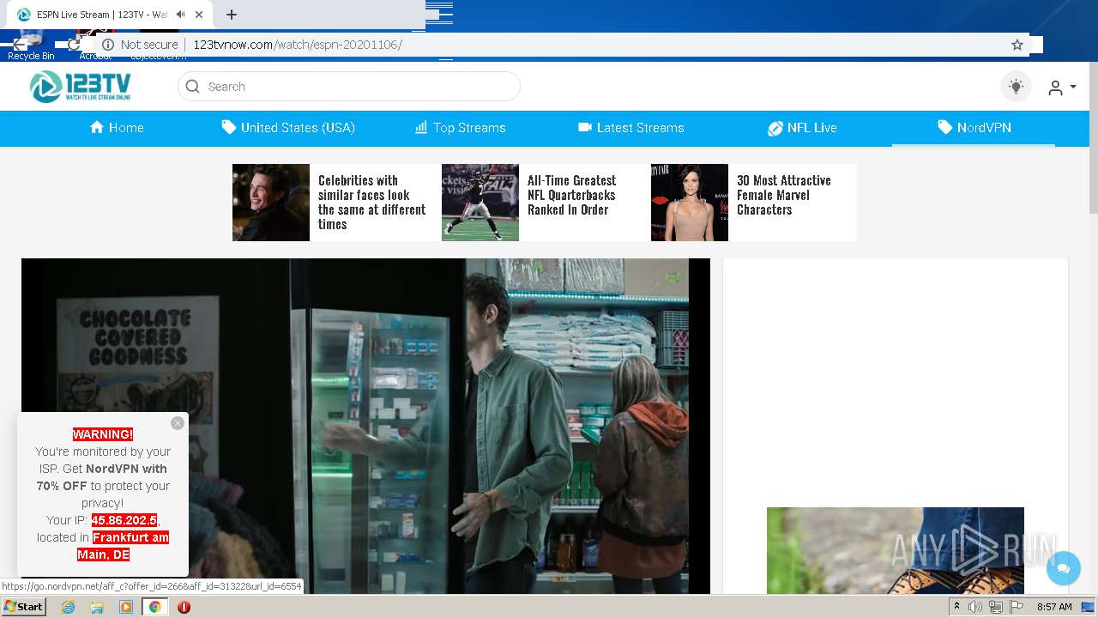Open the blue chat bubble button
Viewport: 1098px width, 618px height.
pos(1064,568)
